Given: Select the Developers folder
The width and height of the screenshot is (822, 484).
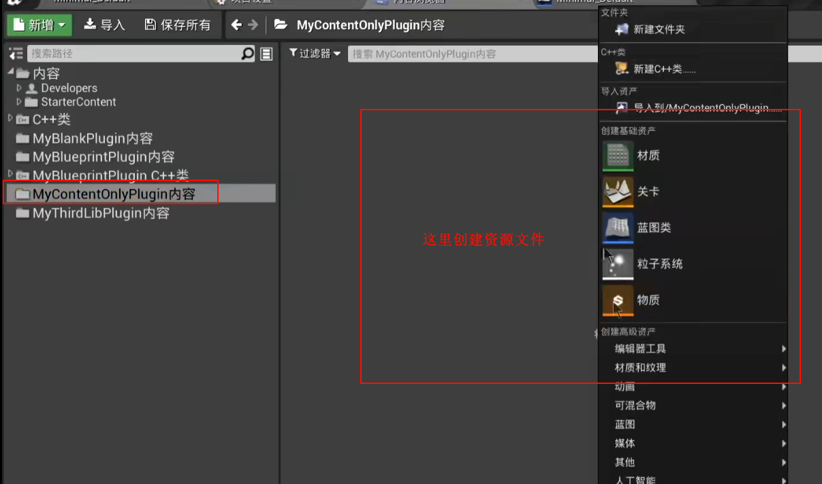Looking at the screenshot, I should pyautogui.click(x=69, y=88).
